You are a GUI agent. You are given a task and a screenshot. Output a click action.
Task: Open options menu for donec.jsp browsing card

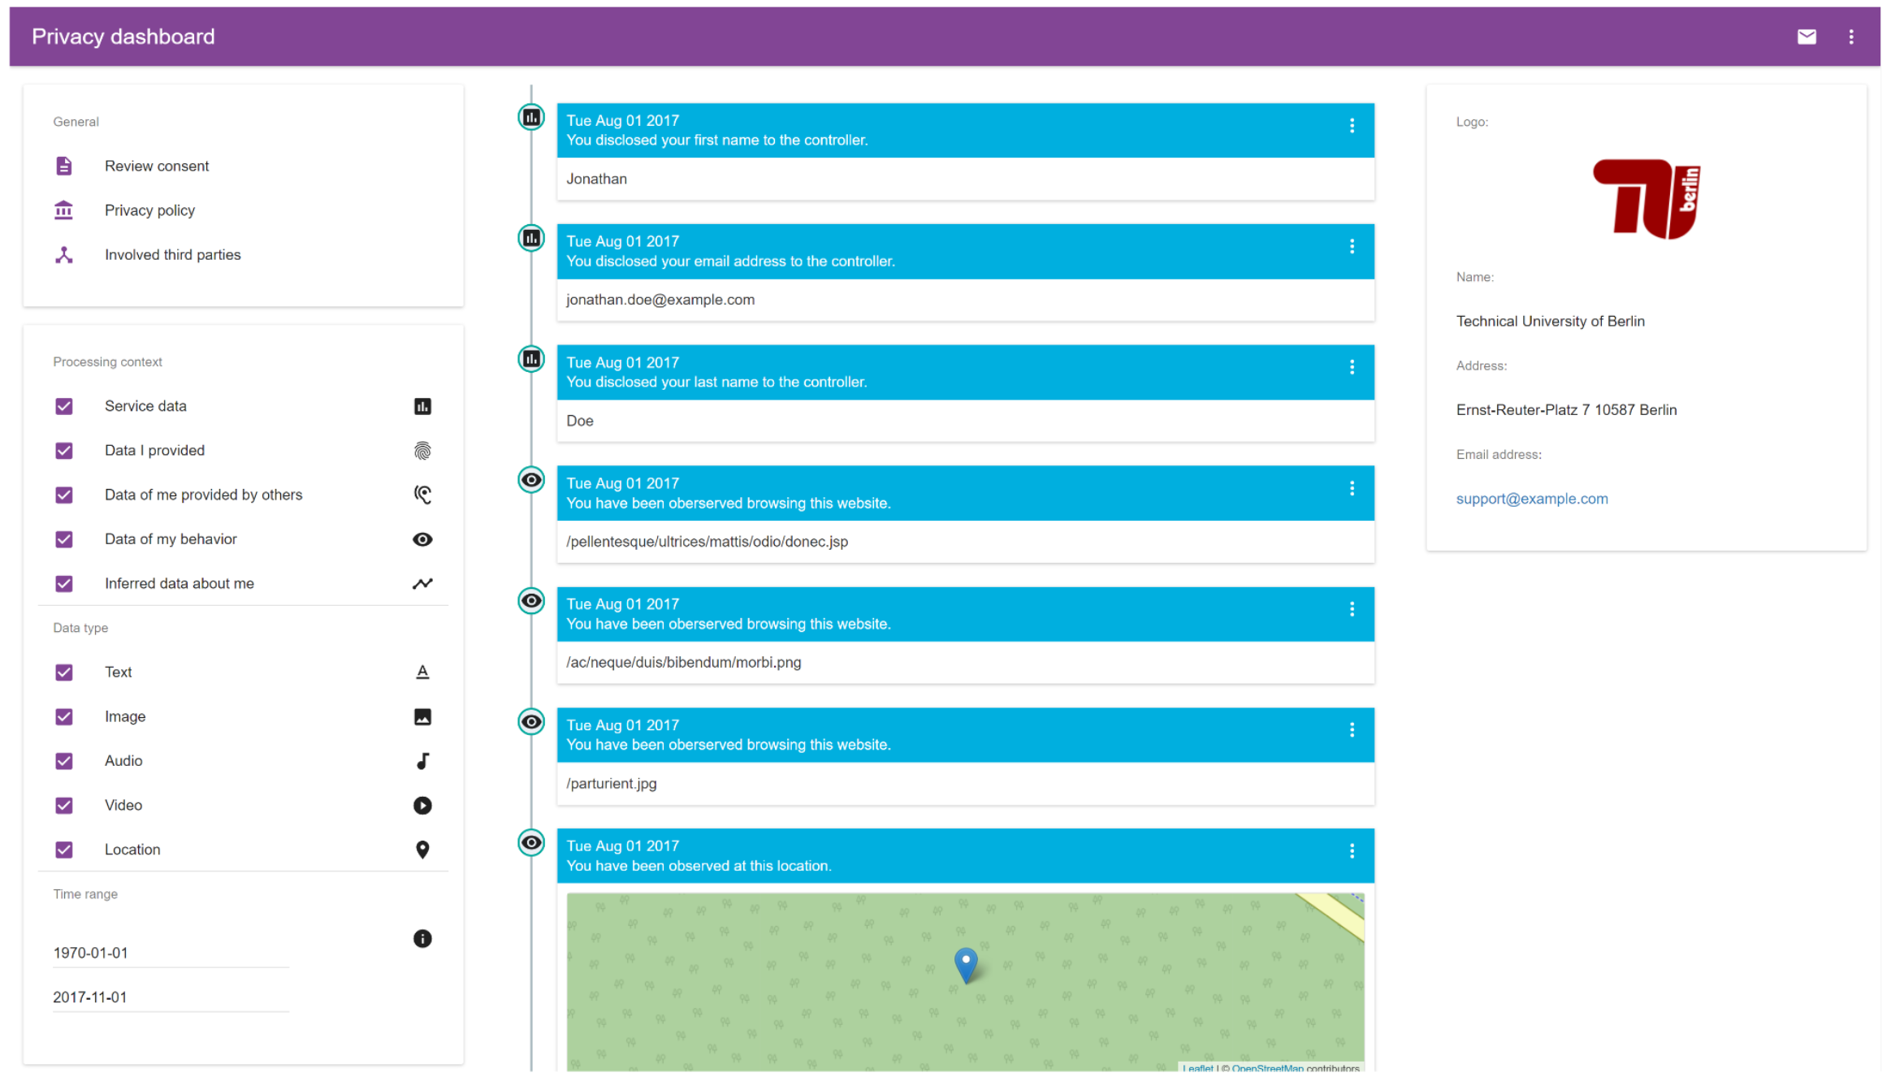point(1352,488)
